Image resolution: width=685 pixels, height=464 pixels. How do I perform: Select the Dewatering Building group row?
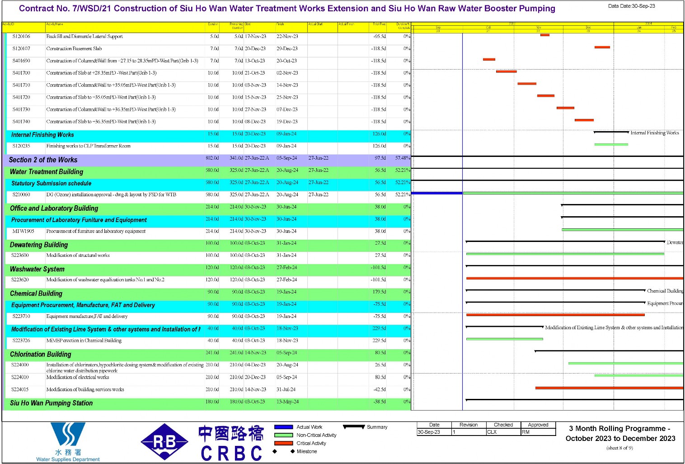[209, 245]
